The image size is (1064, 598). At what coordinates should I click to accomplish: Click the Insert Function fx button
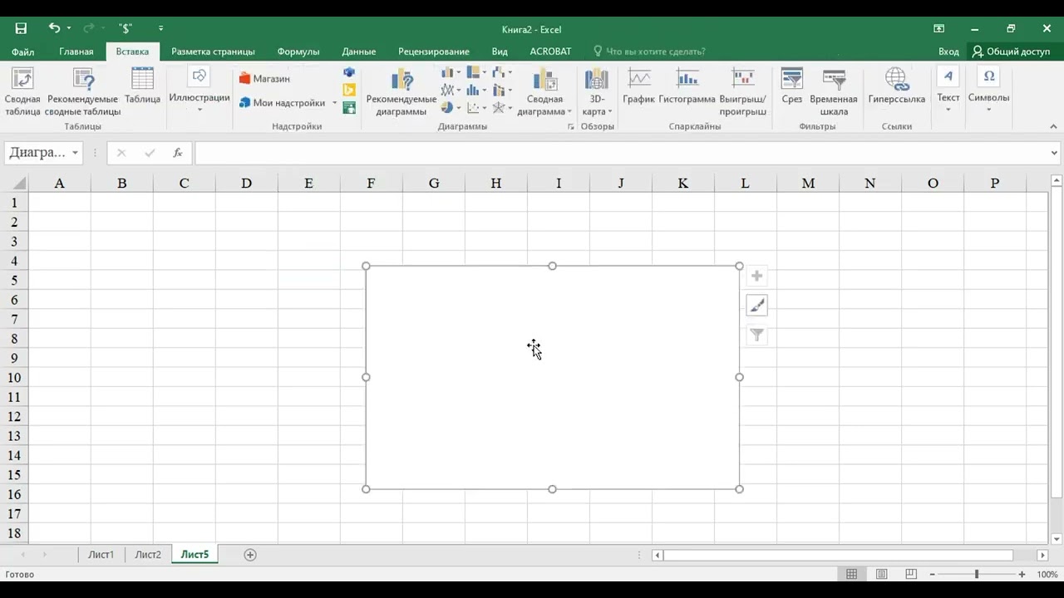[x=178, y=153]
